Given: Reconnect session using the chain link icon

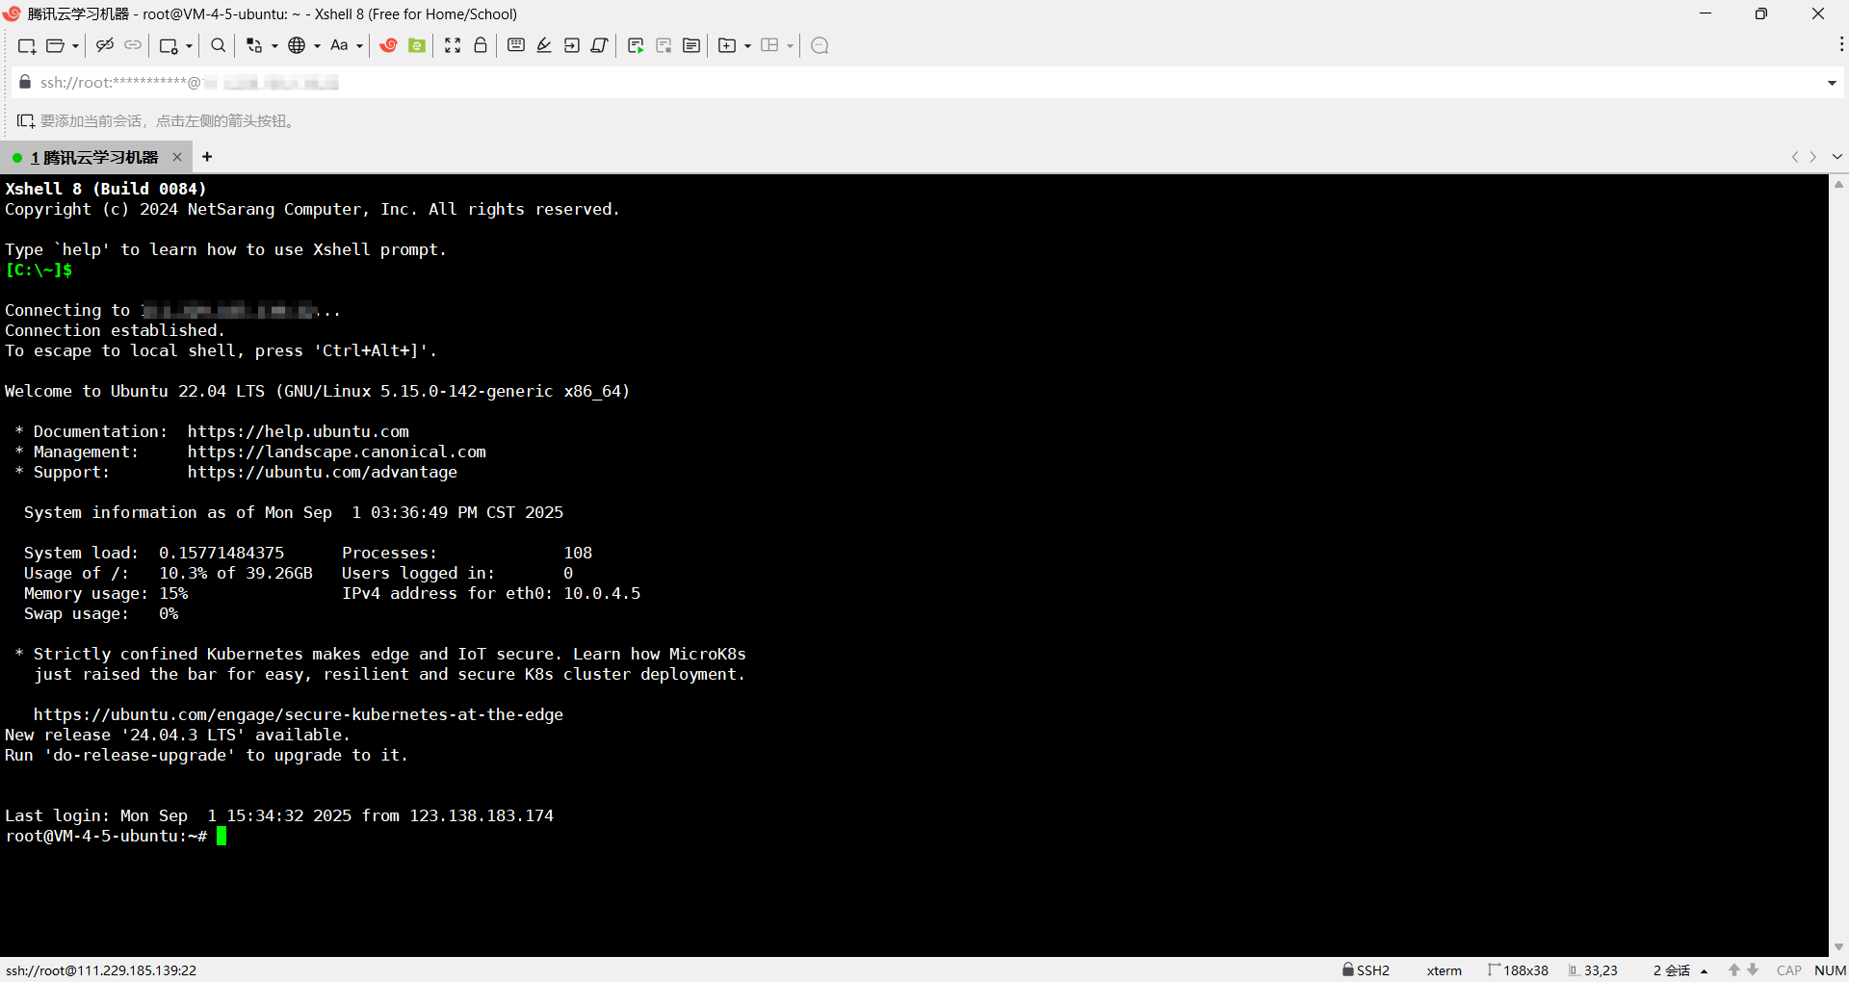Looking at the screenshot, I should coord(133,45).
